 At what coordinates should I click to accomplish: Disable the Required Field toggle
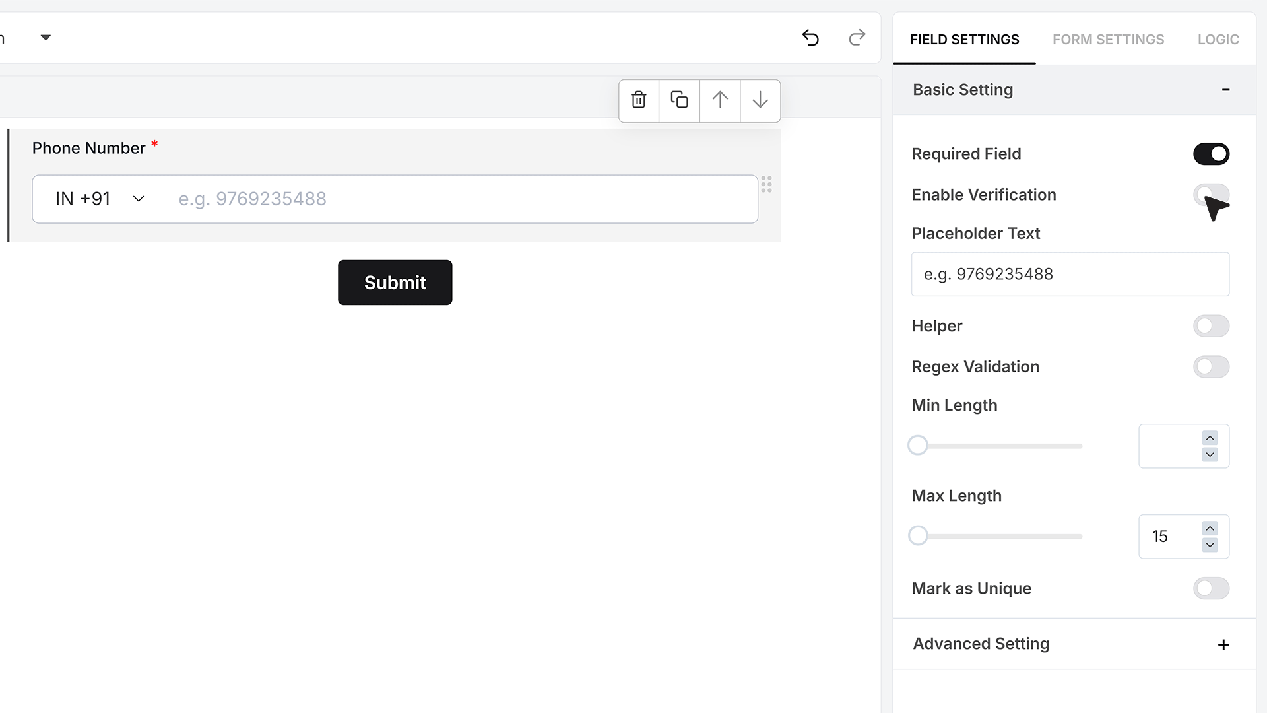coord(1211,154)
